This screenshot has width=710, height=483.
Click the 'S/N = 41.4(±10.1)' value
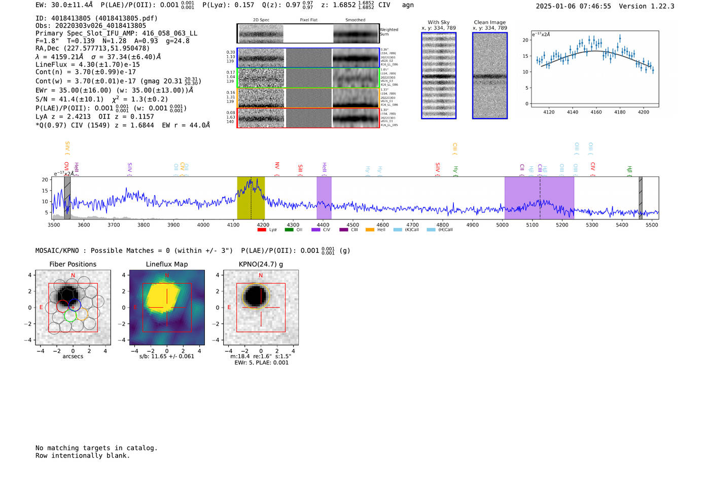69,99
